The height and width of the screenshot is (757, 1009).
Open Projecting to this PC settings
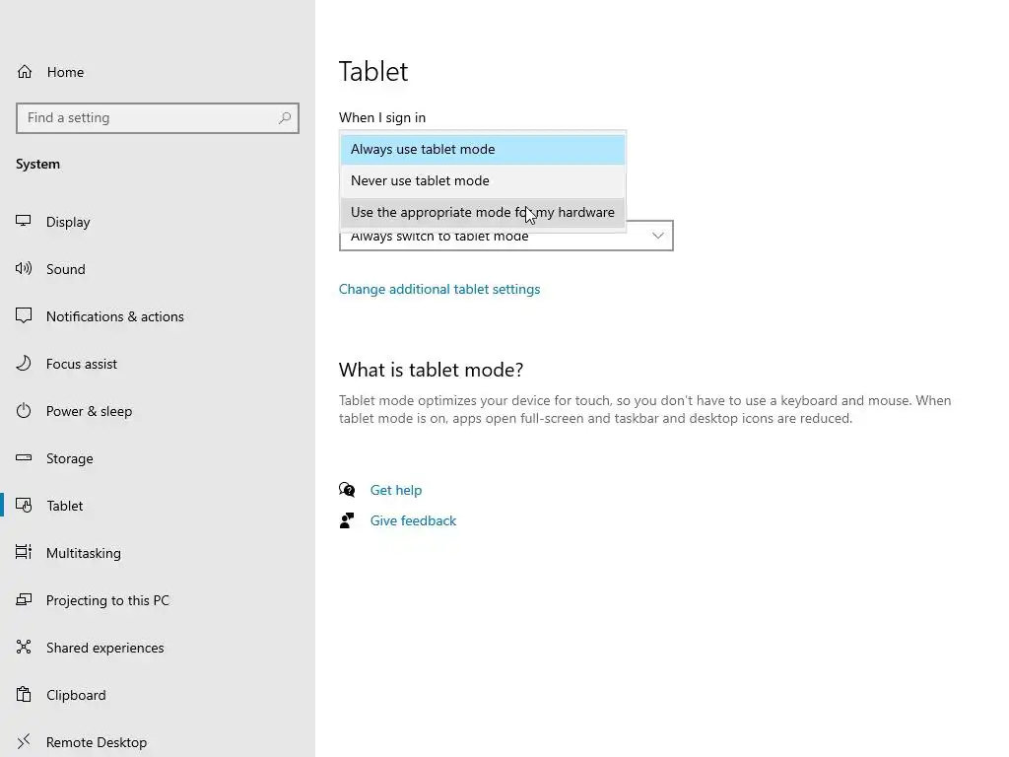pos(107,600)
